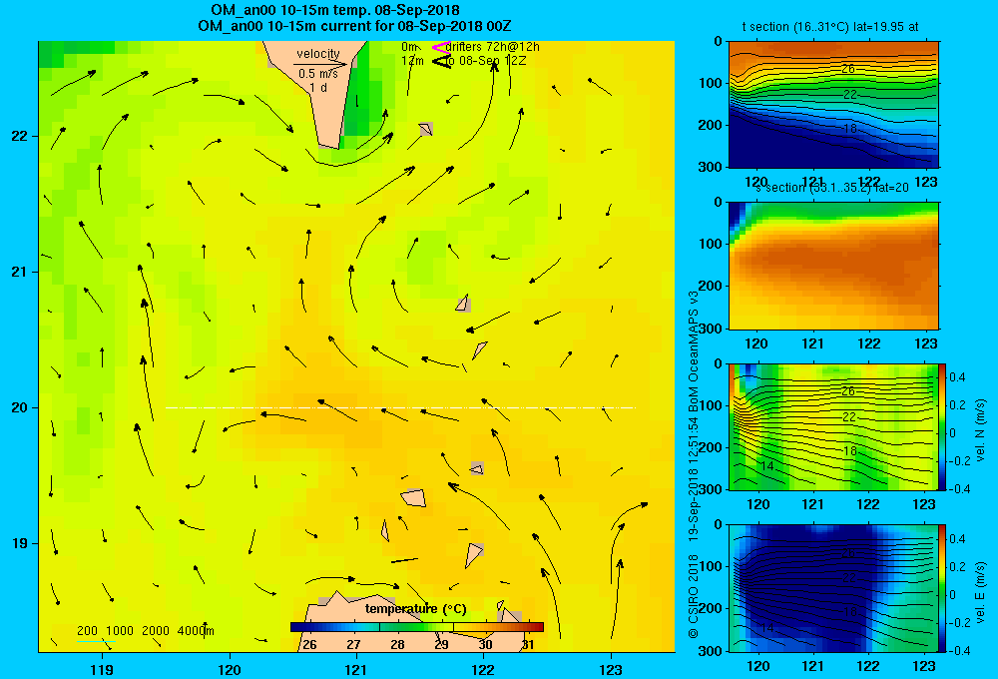The width and height of the screenshot is (998, 679).
Task: Open the northward velocity section panel
Action: (833, 426)
